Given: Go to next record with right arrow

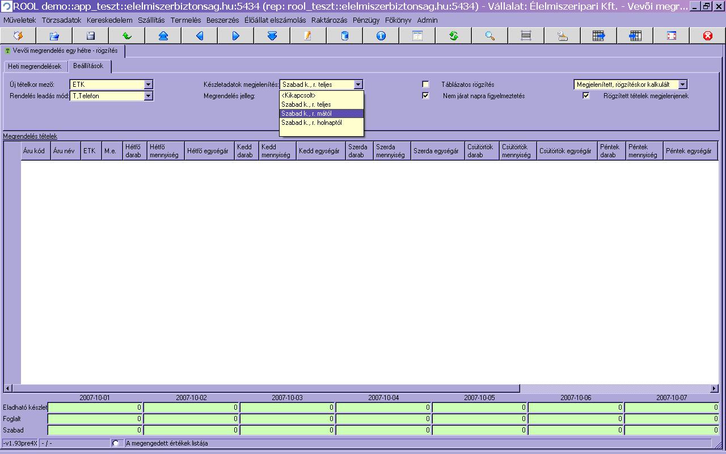Looking at the screenshot, I should point(235,36).
